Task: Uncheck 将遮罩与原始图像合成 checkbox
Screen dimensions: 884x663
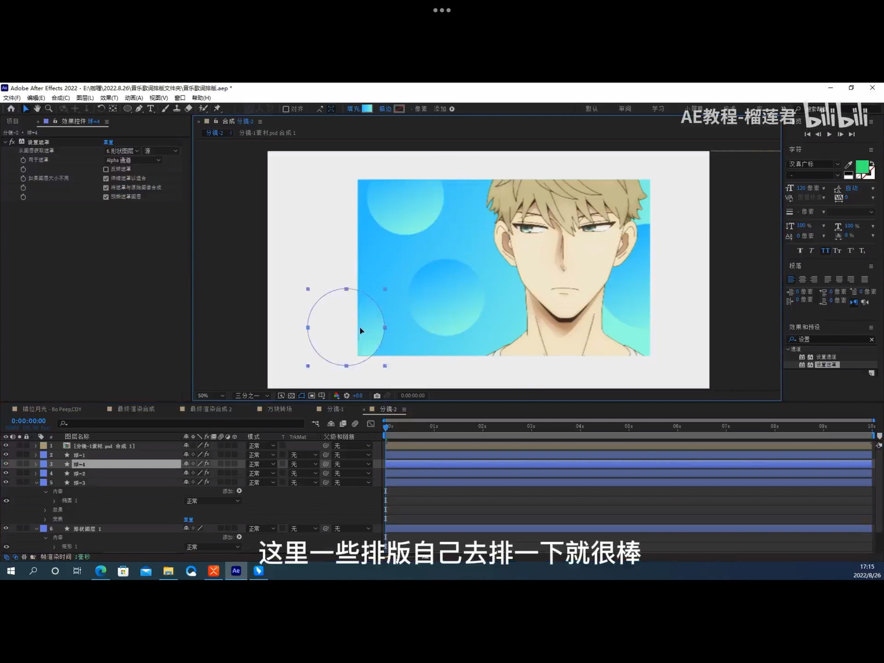Action: (x=106, y=188)
